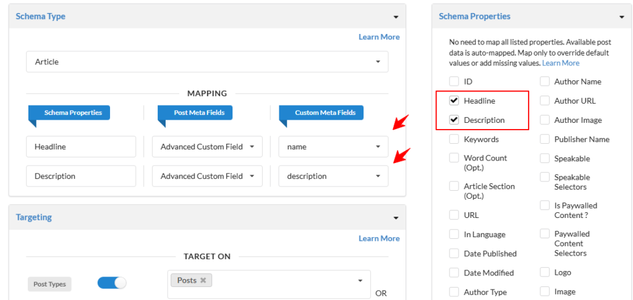Enable the Keywords checkbox
The width and height of the screenshot is (633, 300).
(454, 140)
